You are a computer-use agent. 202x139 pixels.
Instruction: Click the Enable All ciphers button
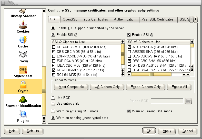tap(179, 87)
